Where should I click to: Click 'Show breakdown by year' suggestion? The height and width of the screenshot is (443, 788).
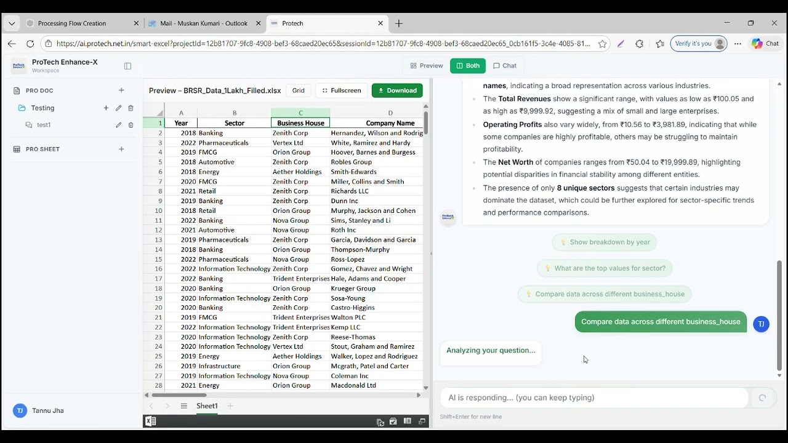605,242
